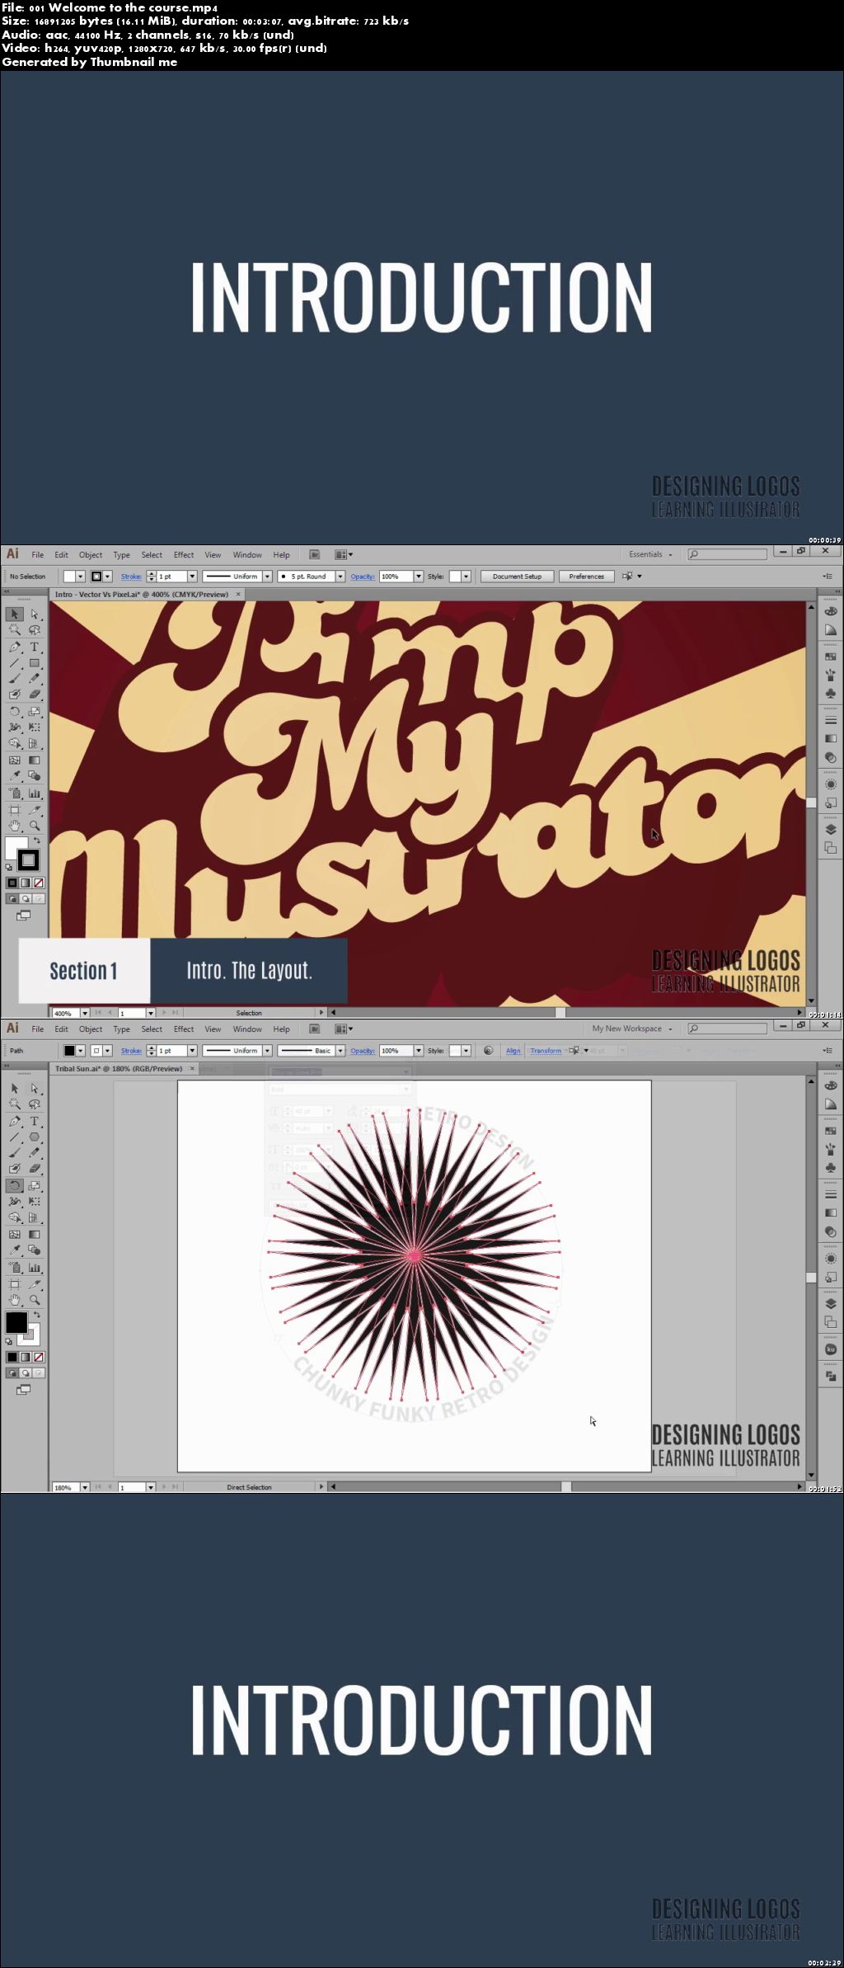
Task: Click Stroke link in Vector Vs Pixel control bar
Action: pyautogui.click(x=131, y=577)
